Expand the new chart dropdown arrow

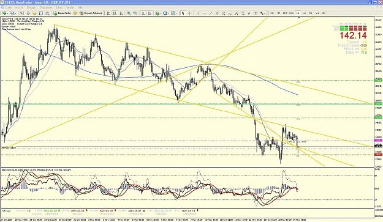[7, 13]
